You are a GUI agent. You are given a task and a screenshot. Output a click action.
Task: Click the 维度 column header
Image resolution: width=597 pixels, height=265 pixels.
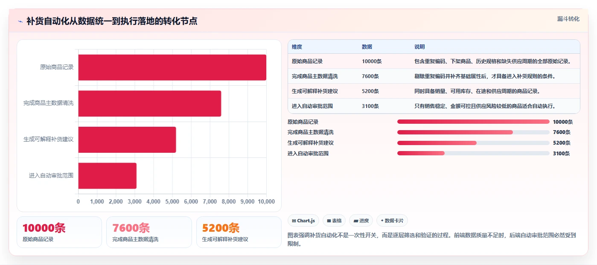pos(297,47)
